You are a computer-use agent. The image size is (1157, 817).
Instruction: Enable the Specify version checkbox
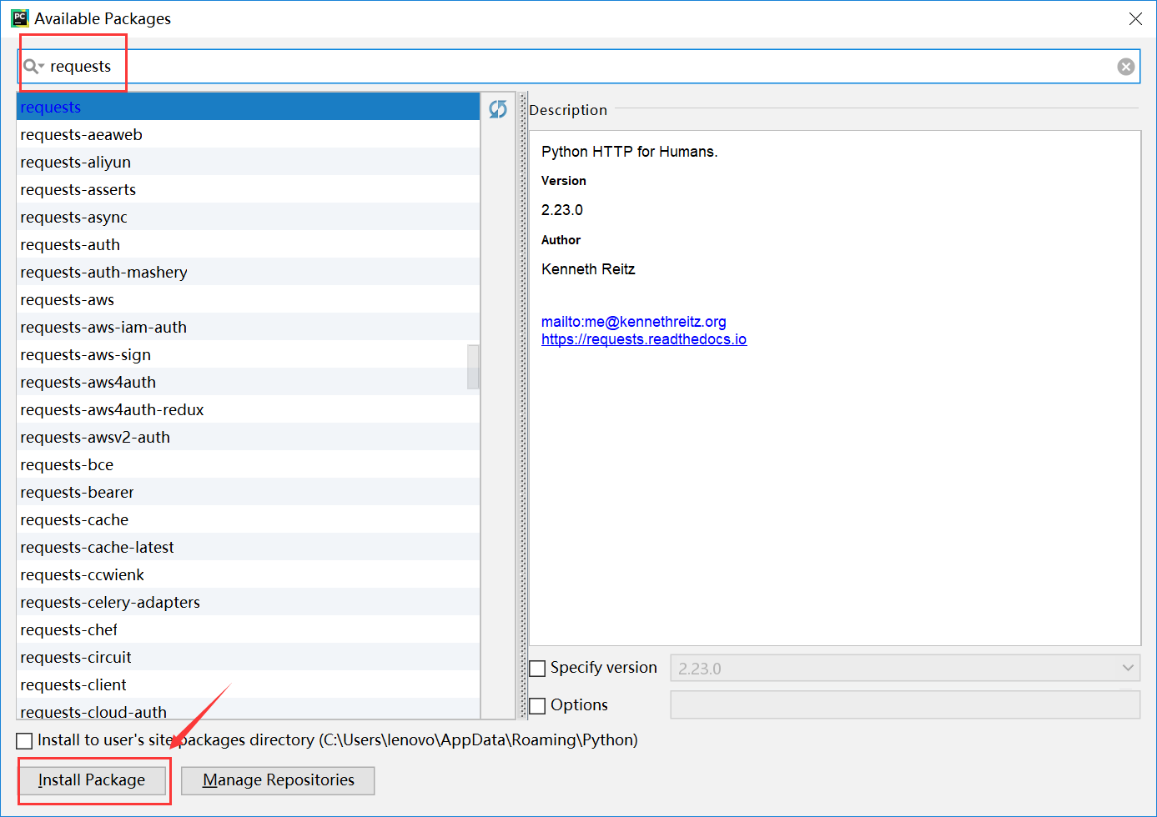[538, 669]
